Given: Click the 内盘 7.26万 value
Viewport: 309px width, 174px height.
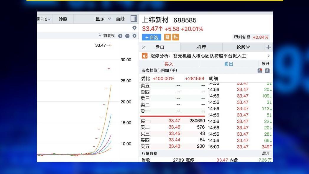Looking at the screenshot, I should (x=265, y=160).
